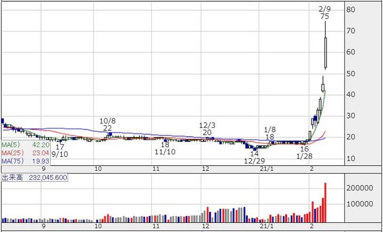This screenshot has width=383, height=232.
Task: Click the 1/8 date annotation
Action: pyautogui.click(x=270, y=130)
